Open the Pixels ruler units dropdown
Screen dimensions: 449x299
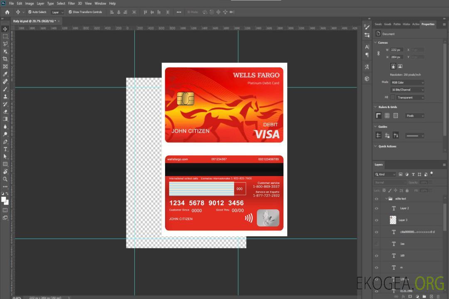(414, 115)
